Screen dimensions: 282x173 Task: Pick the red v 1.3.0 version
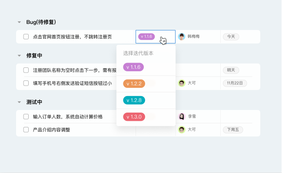pyautogui.click(x=134, y=117)
